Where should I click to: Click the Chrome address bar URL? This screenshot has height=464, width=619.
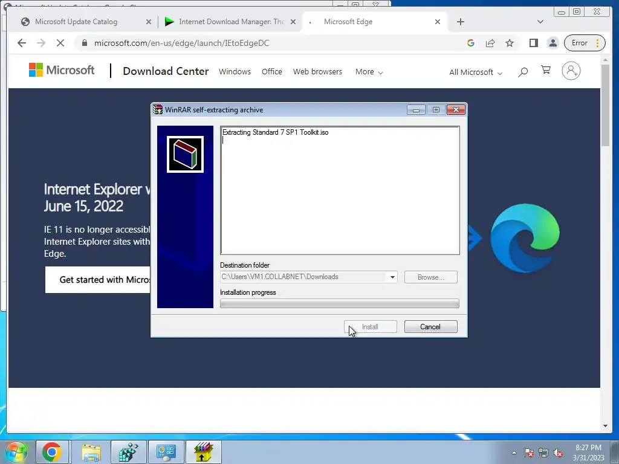coord(181,43)
